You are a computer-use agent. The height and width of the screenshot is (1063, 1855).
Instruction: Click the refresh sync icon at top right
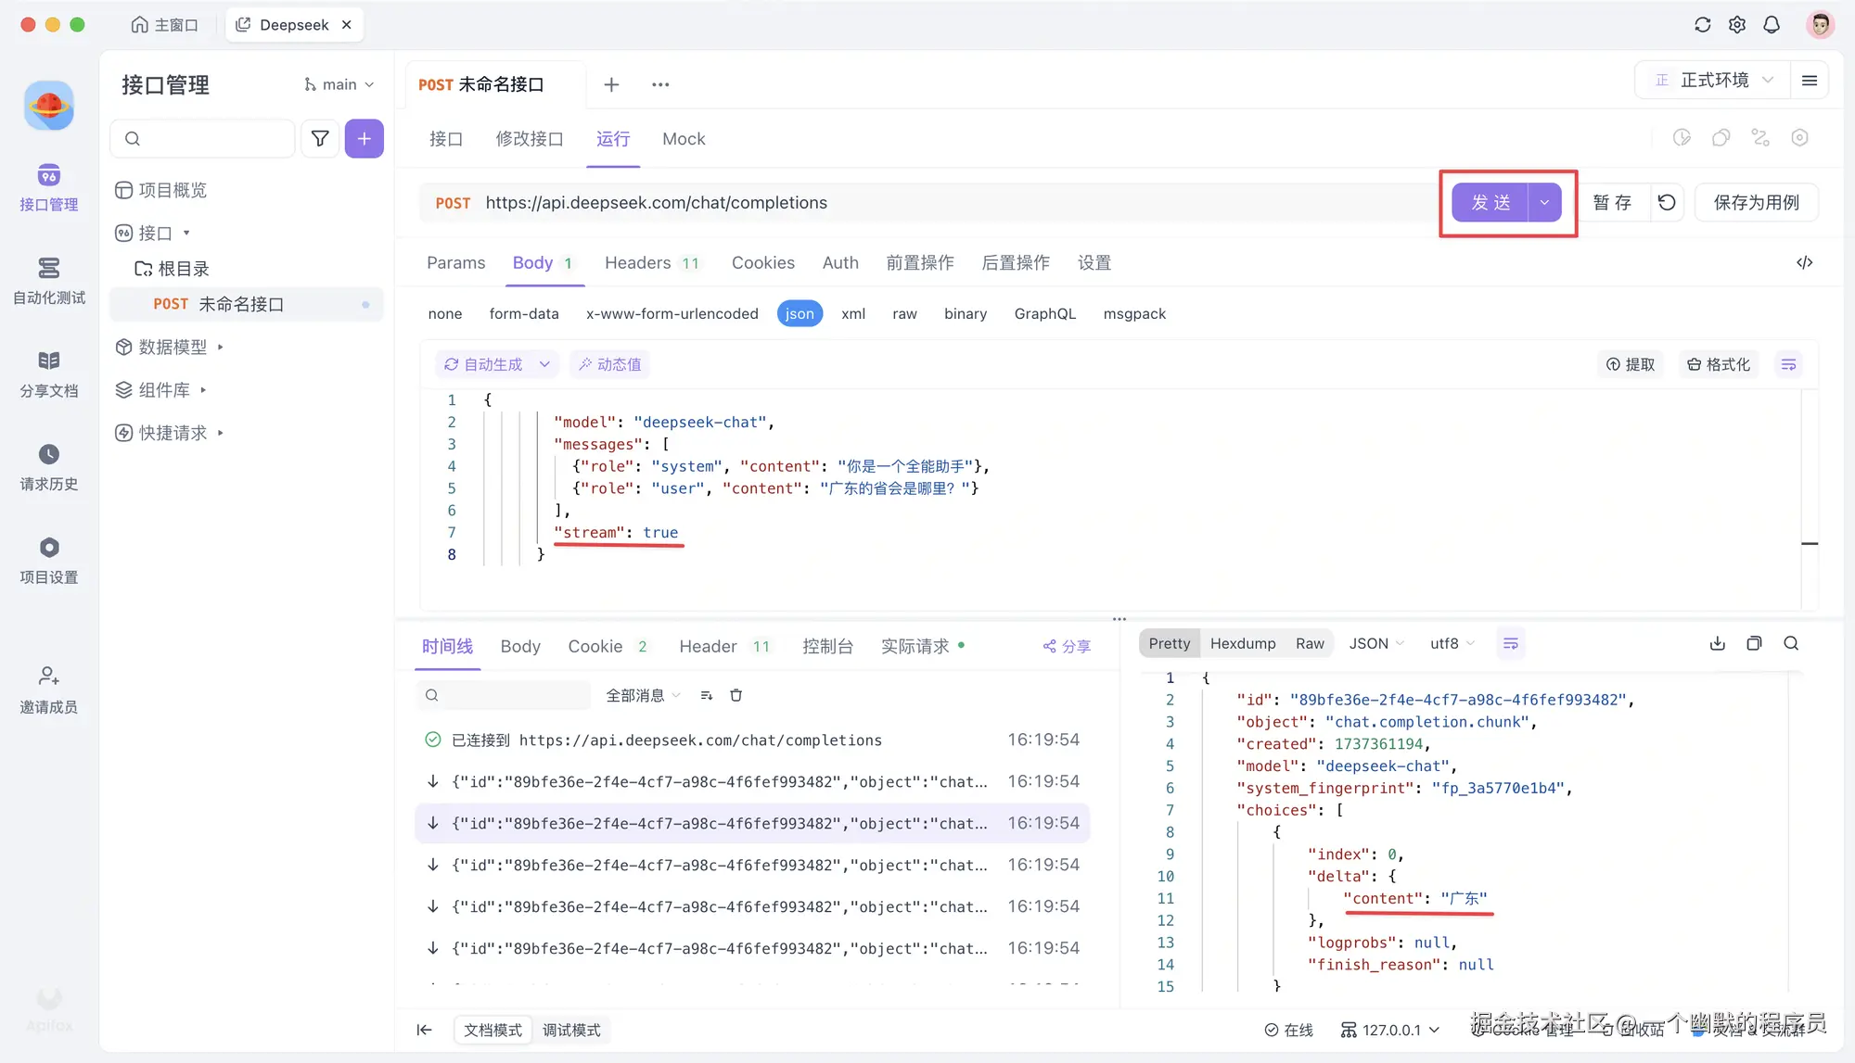[1702, 25]
